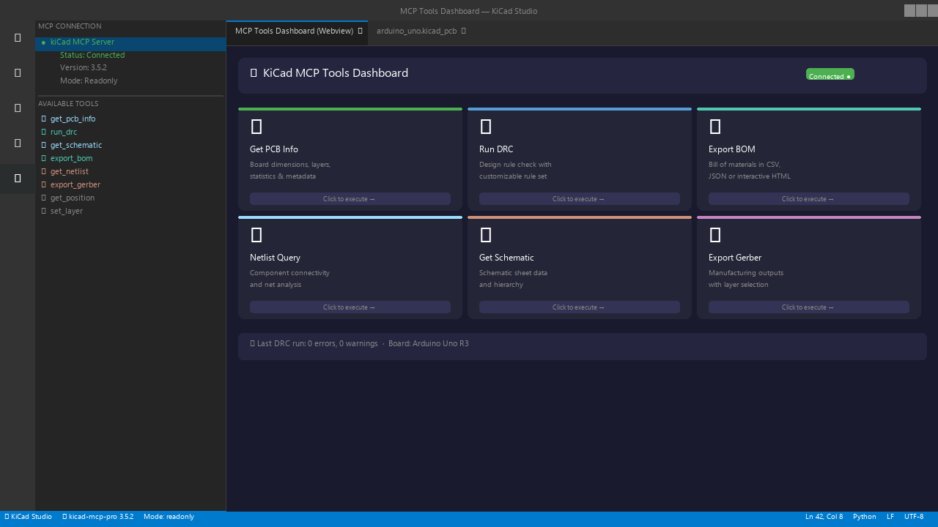The width and height of the screenshot is (938, 527).
Task: Click the Get Schematic card title
Action: pyautogui.click(x=506, y=258)
